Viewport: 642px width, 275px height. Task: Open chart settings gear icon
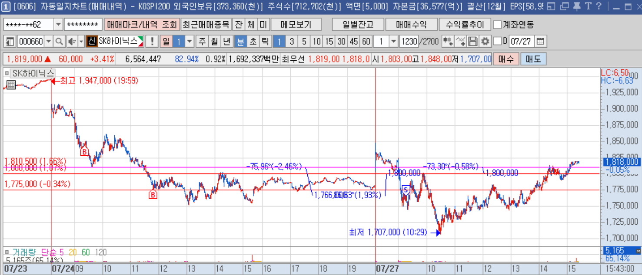click(x=486, y=42)
